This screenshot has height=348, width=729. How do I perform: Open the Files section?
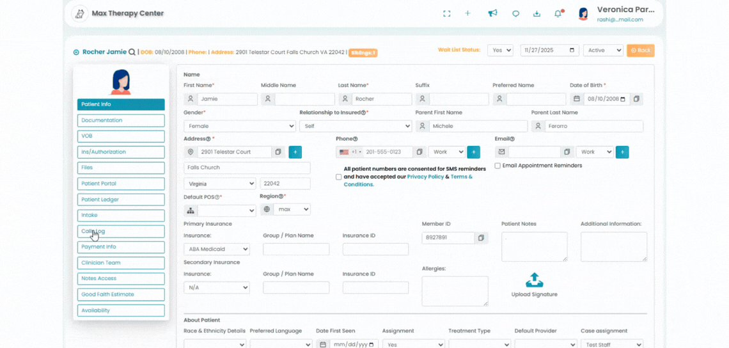(121, 168)
